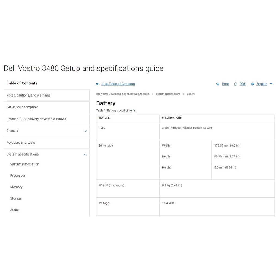Expand the Chassis section chevron
This screenshot has height=278, width=278.
pyautogui.click(x=85, y=131)
